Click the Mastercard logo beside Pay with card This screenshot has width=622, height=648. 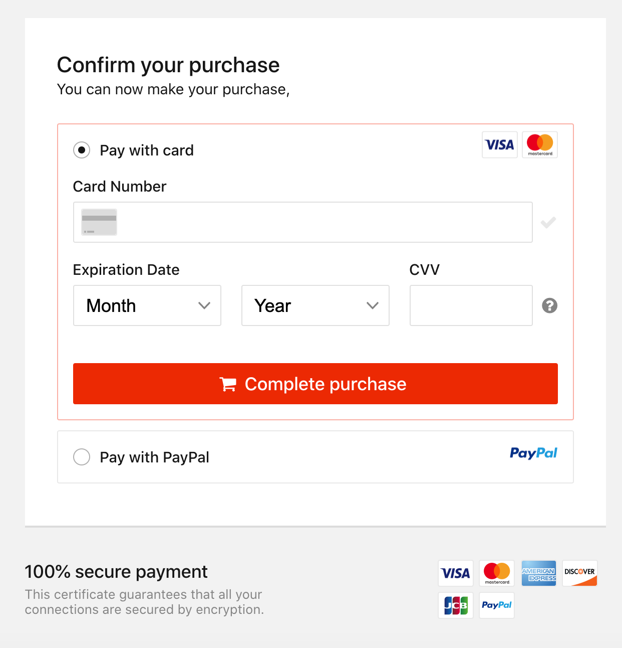(x=540, y=145)
